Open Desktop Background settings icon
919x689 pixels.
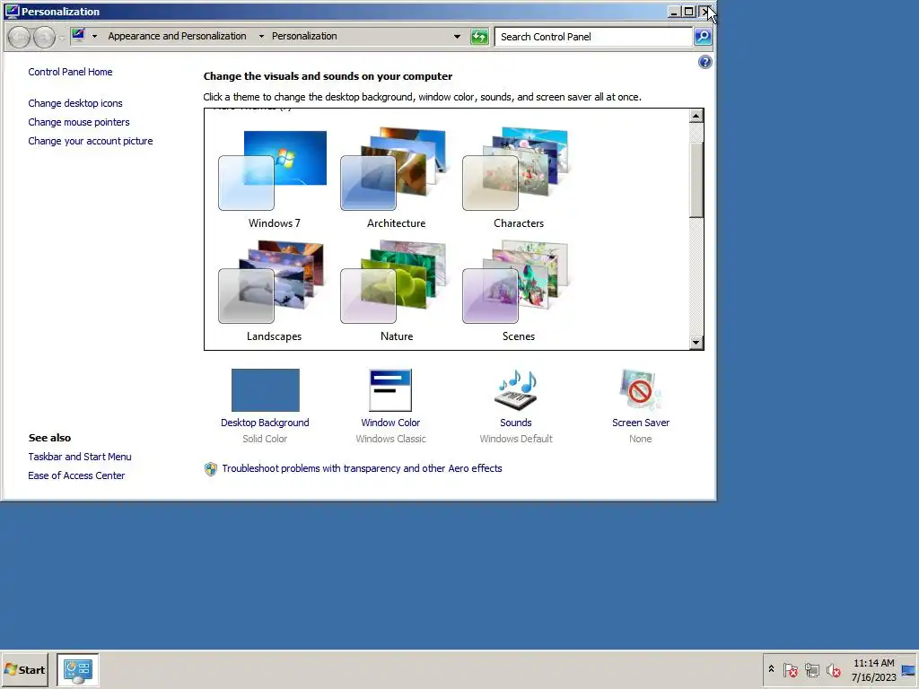265,390
